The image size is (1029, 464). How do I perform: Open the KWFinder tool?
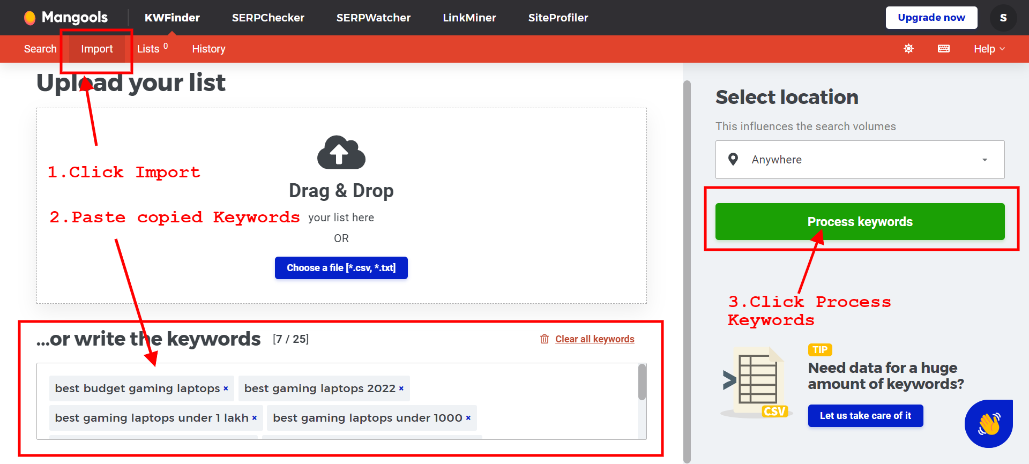(172, 18)
